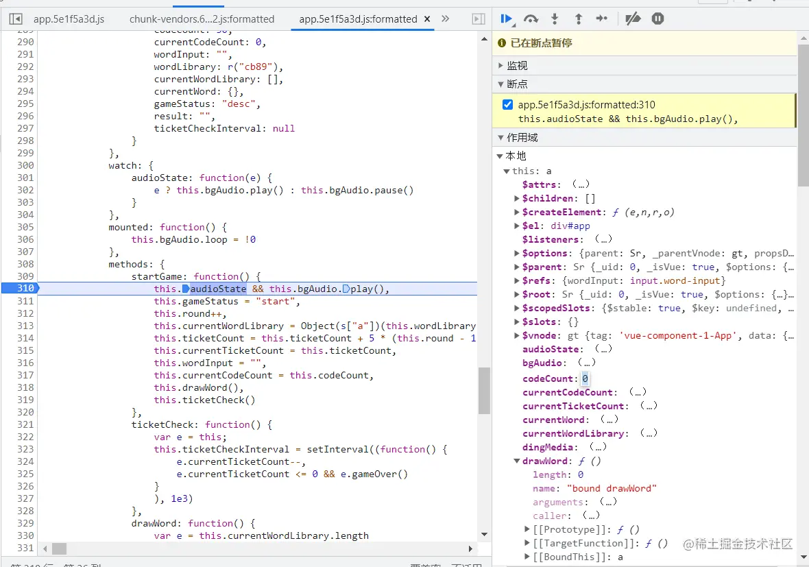Collapse the 'this: a' object
The height and width of the screenshot is (567, 809).
(x=507, y=171)
